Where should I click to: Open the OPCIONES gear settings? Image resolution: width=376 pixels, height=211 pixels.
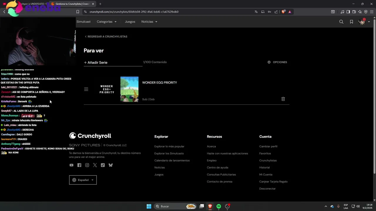coord(277,62)
